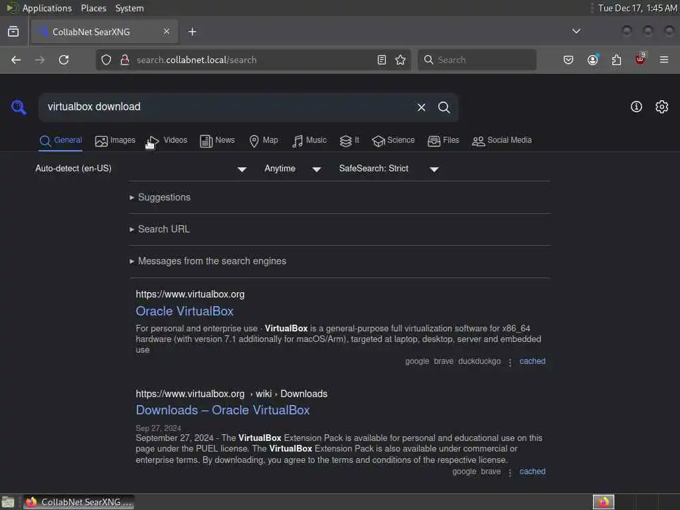This screenshot has width=680, height=510.
Task: Open Downloads – Oracle VirtualBox result link
Action: coord(223,410)
